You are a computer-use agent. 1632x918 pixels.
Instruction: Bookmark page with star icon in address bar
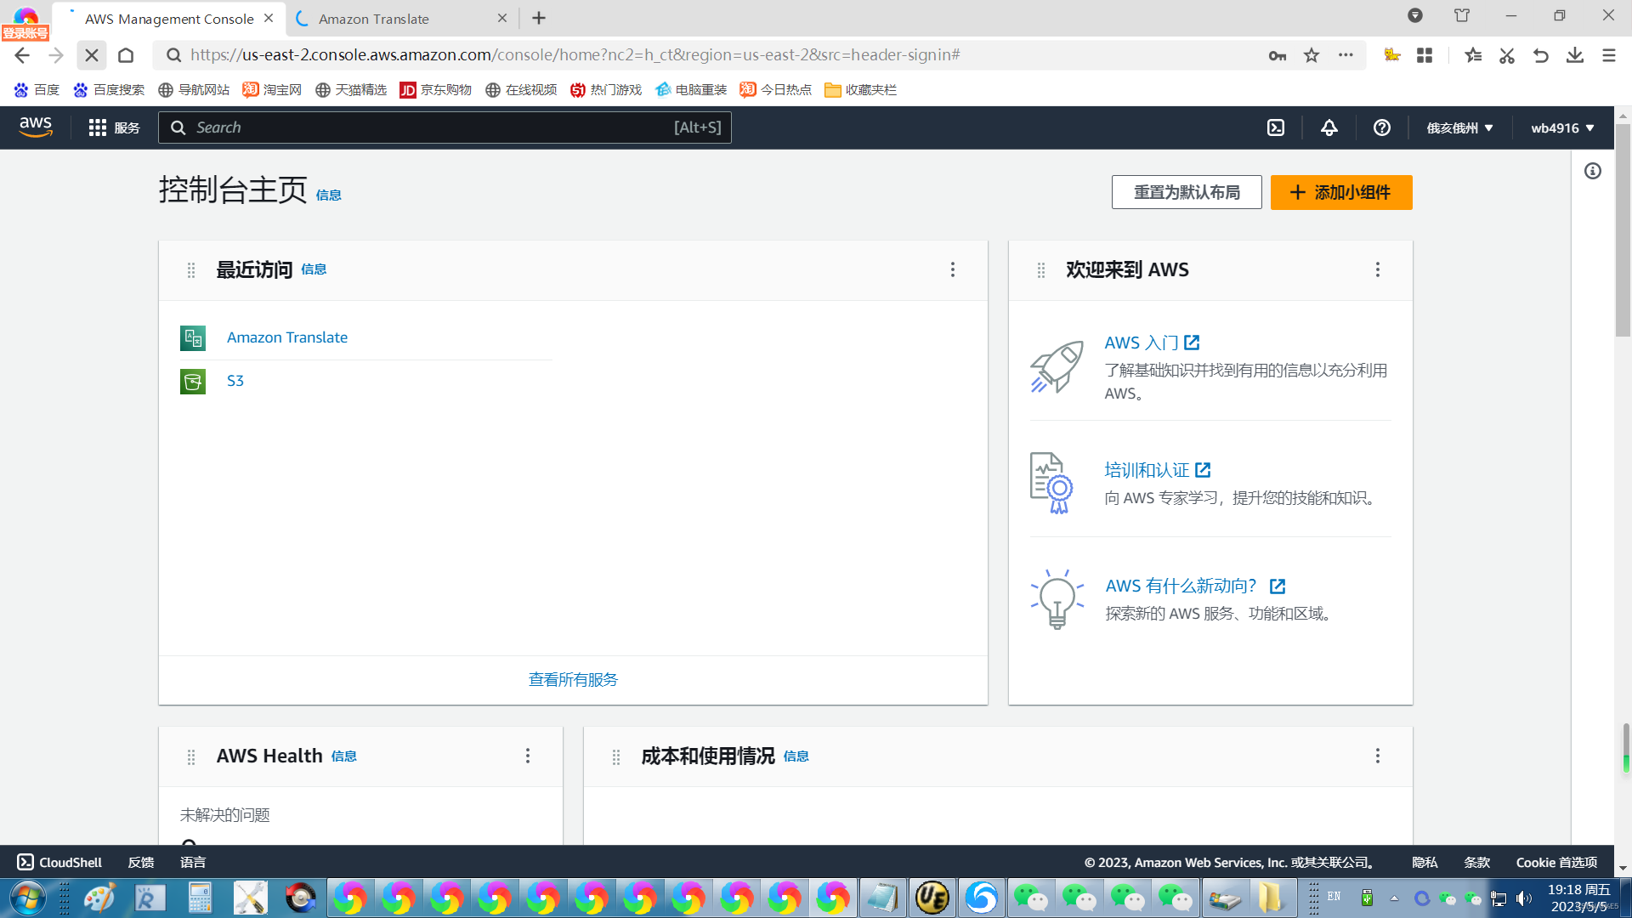click(1312, 55)
